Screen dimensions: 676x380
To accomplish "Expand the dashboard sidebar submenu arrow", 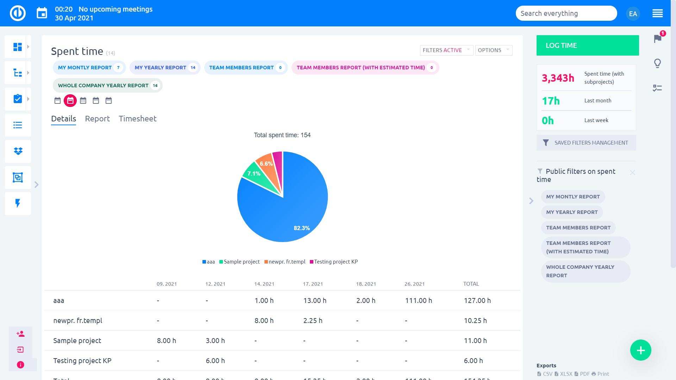I will (28, 47).
